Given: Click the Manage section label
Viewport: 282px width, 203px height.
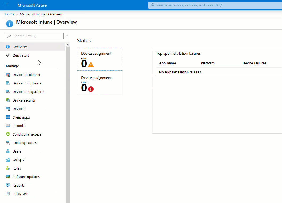Looking at the screenshot, I should click(x=13, y=66).
